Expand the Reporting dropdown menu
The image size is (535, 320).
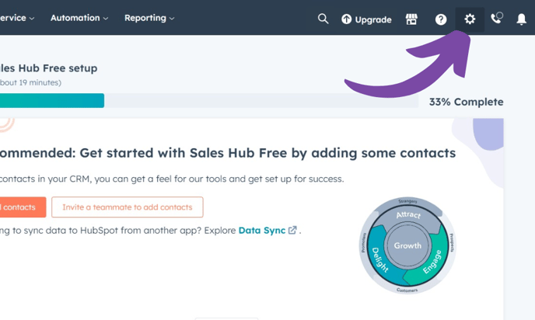[149, 18]
